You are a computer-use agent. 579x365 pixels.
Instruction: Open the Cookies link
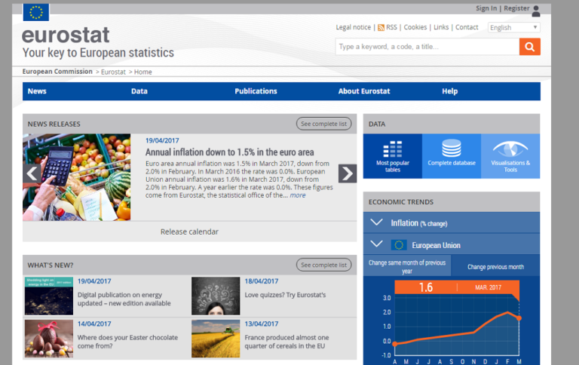(x=415, y=27)
